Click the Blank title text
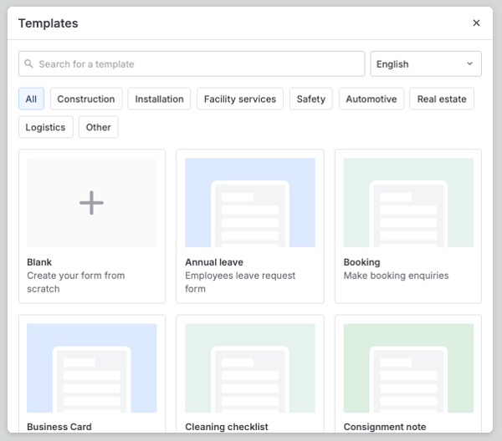 [39, 262]
